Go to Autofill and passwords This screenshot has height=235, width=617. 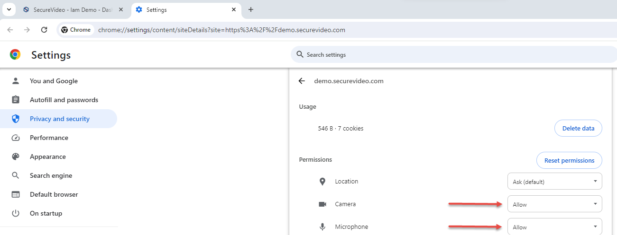[64, 100]
